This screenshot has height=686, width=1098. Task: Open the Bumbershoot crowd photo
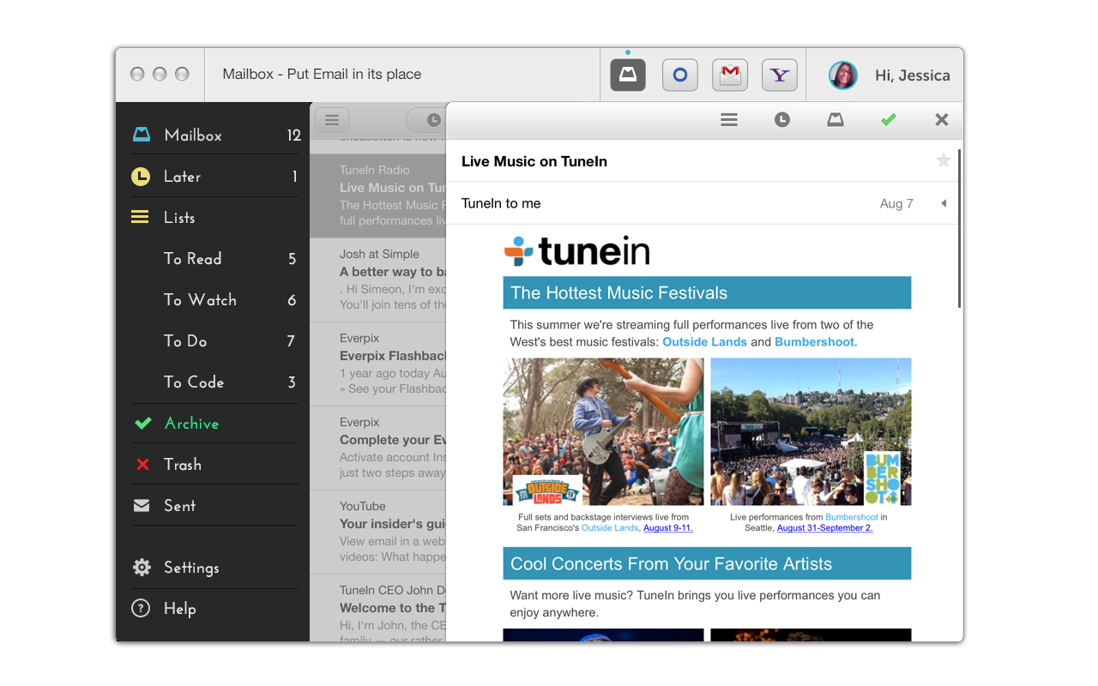pyautogui.click(x=811, y=432)
